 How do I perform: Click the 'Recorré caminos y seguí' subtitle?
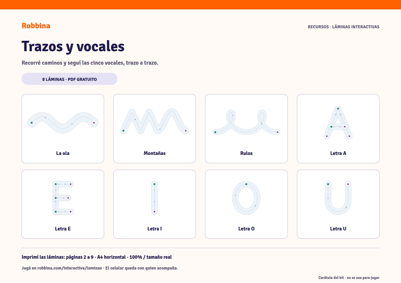90,63
